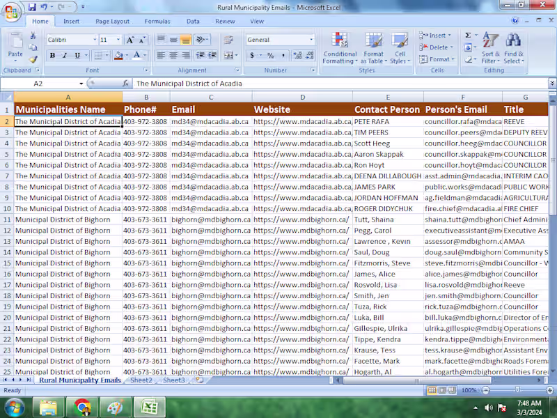Viewport: 557px width, 418px height.
Task: Apply Accounting Number Format dollar sign
Action: [252, 56]
